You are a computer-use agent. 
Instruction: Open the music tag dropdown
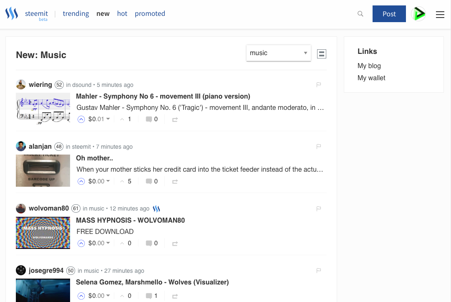click(x=278, y=53)
